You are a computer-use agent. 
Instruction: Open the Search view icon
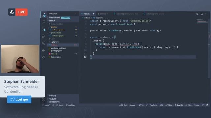[44, 22]
